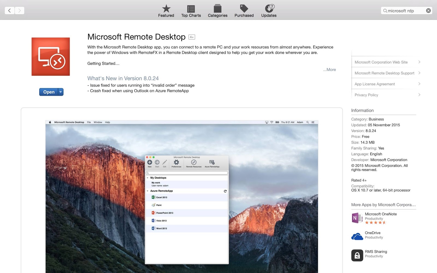Collapse Azure RemoteApp group in screenshot

point(147,191)
